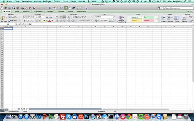Open the font size 12 dropdown
The image size is (194, 121).
(x=44, y=17)
